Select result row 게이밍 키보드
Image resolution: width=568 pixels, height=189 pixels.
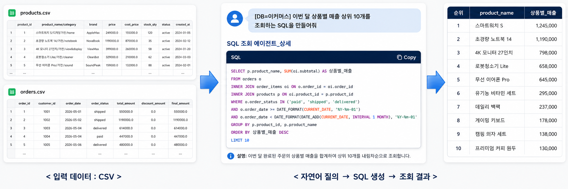(x=505, y=120)
